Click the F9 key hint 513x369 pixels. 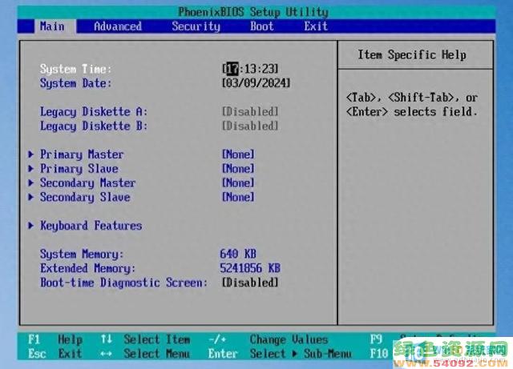(376, 339)
